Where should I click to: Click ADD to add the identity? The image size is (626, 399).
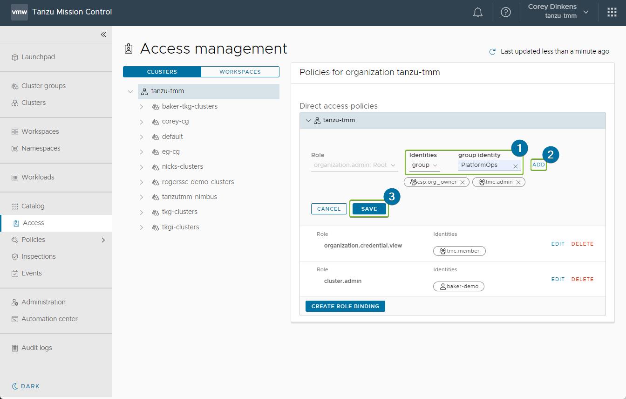(538, 165)
